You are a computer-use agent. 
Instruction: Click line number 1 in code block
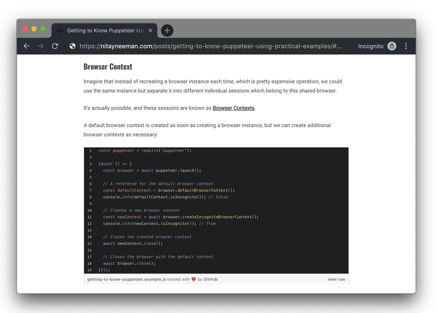click(90, 150)
